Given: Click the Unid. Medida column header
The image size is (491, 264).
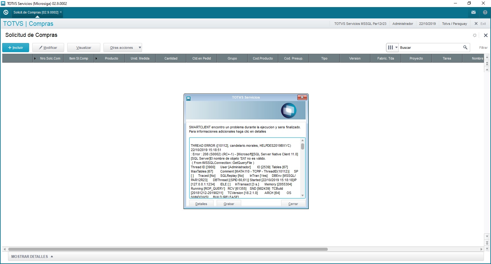Looking at the screenshot, I should click(x=140, y=58).
